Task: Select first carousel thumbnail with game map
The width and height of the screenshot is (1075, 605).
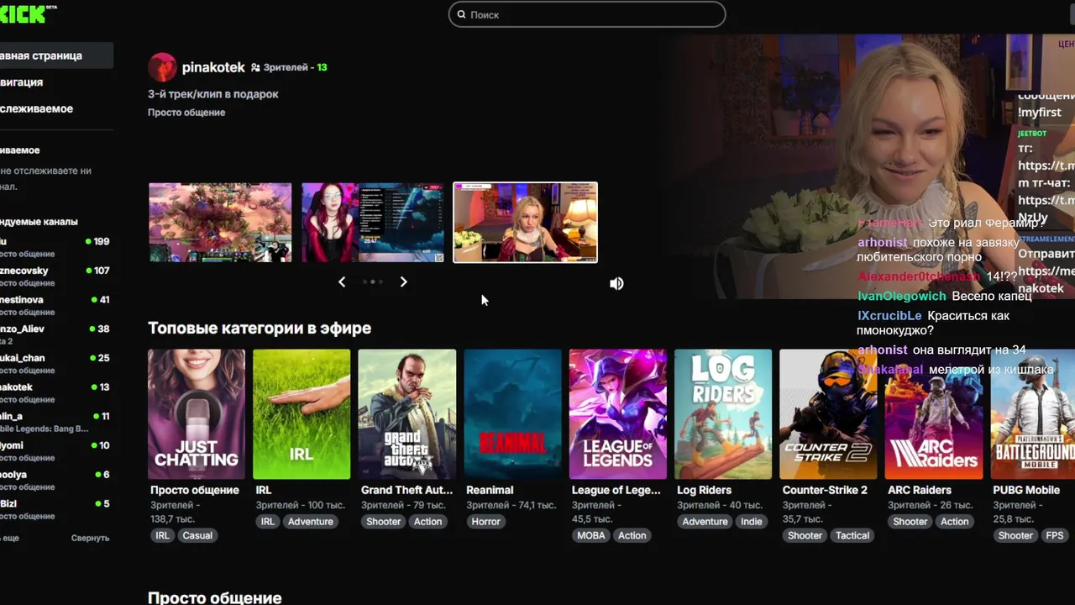Action: pyautogui.click(x=220, y=223)
